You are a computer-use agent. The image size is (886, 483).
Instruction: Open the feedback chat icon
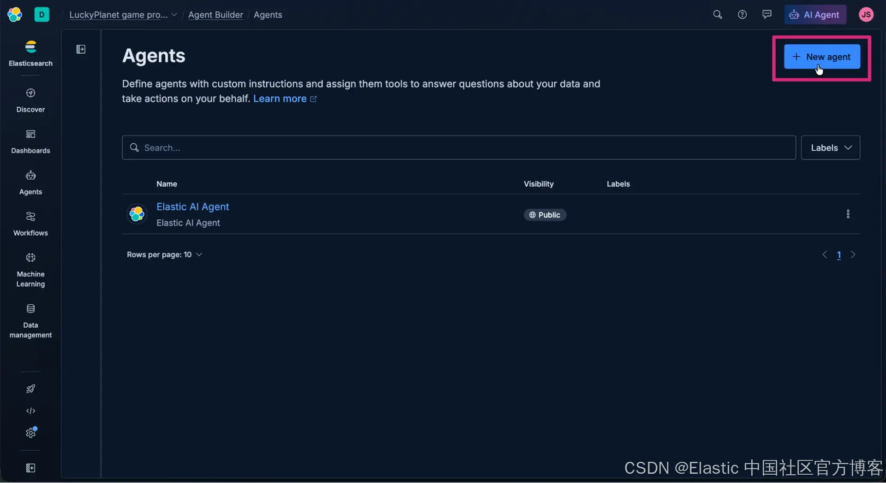tap(767, 15)
